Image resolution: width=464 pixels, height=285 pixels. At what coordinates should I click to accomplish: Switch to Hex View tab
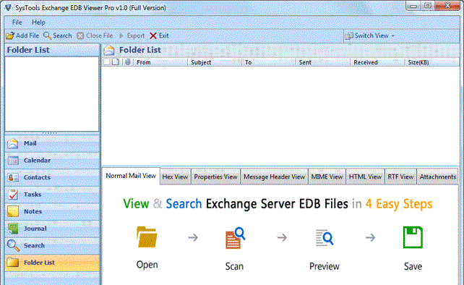(175, 177)
